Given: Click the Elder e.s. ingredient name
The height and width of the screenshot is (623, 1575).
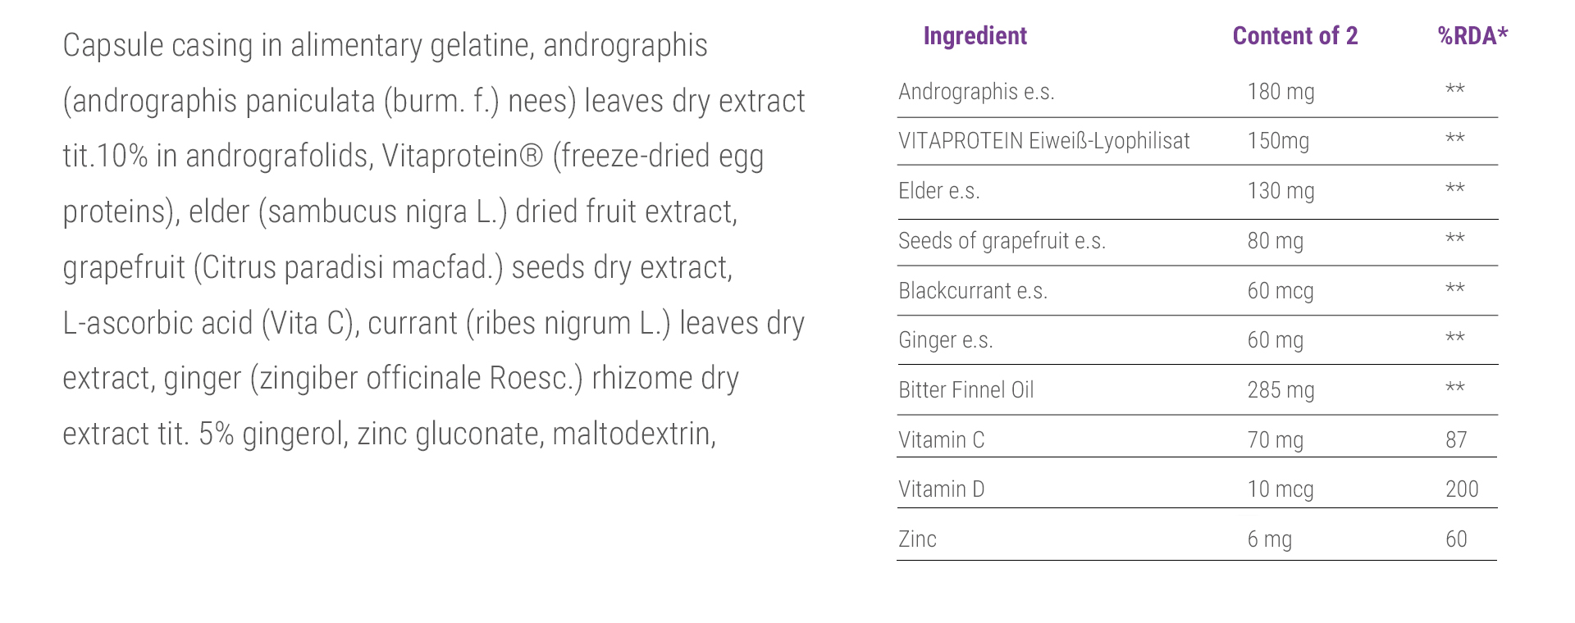Looking at the screenshot, I should (x=938, y=191).
